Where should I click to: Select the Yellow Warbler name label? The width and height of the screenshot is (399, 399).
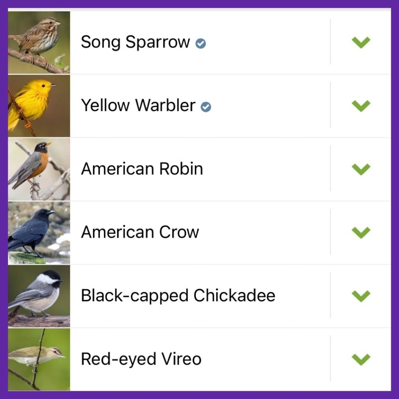pos(138,106)
